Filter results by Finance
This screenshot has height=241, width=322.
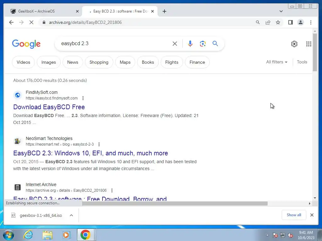pos(197,62)
